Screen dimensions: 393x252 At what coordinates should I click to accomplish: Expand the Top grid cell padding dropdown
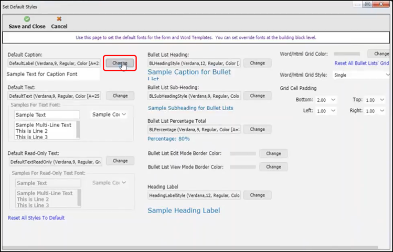(387, 100)
